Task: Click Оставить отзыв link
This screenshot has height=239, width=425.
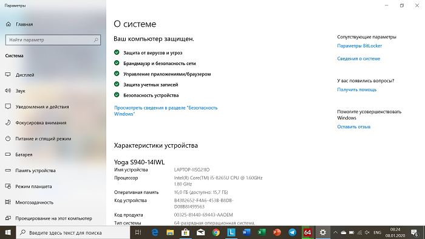Action: pos(354,127)
